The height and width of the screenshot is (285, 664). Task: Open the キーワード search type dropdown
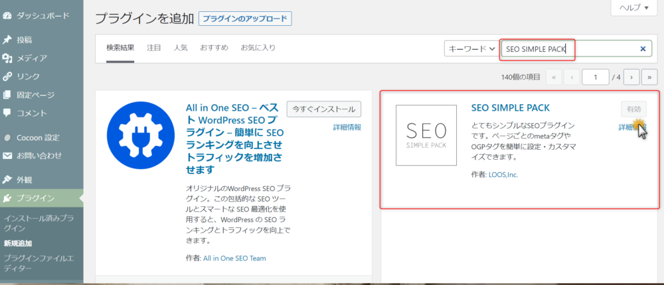tap(471, 49)
